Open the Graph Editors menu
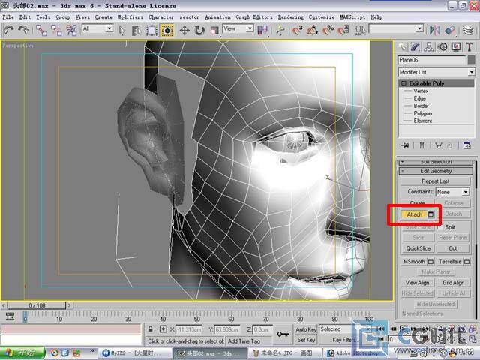 [253, 17]
